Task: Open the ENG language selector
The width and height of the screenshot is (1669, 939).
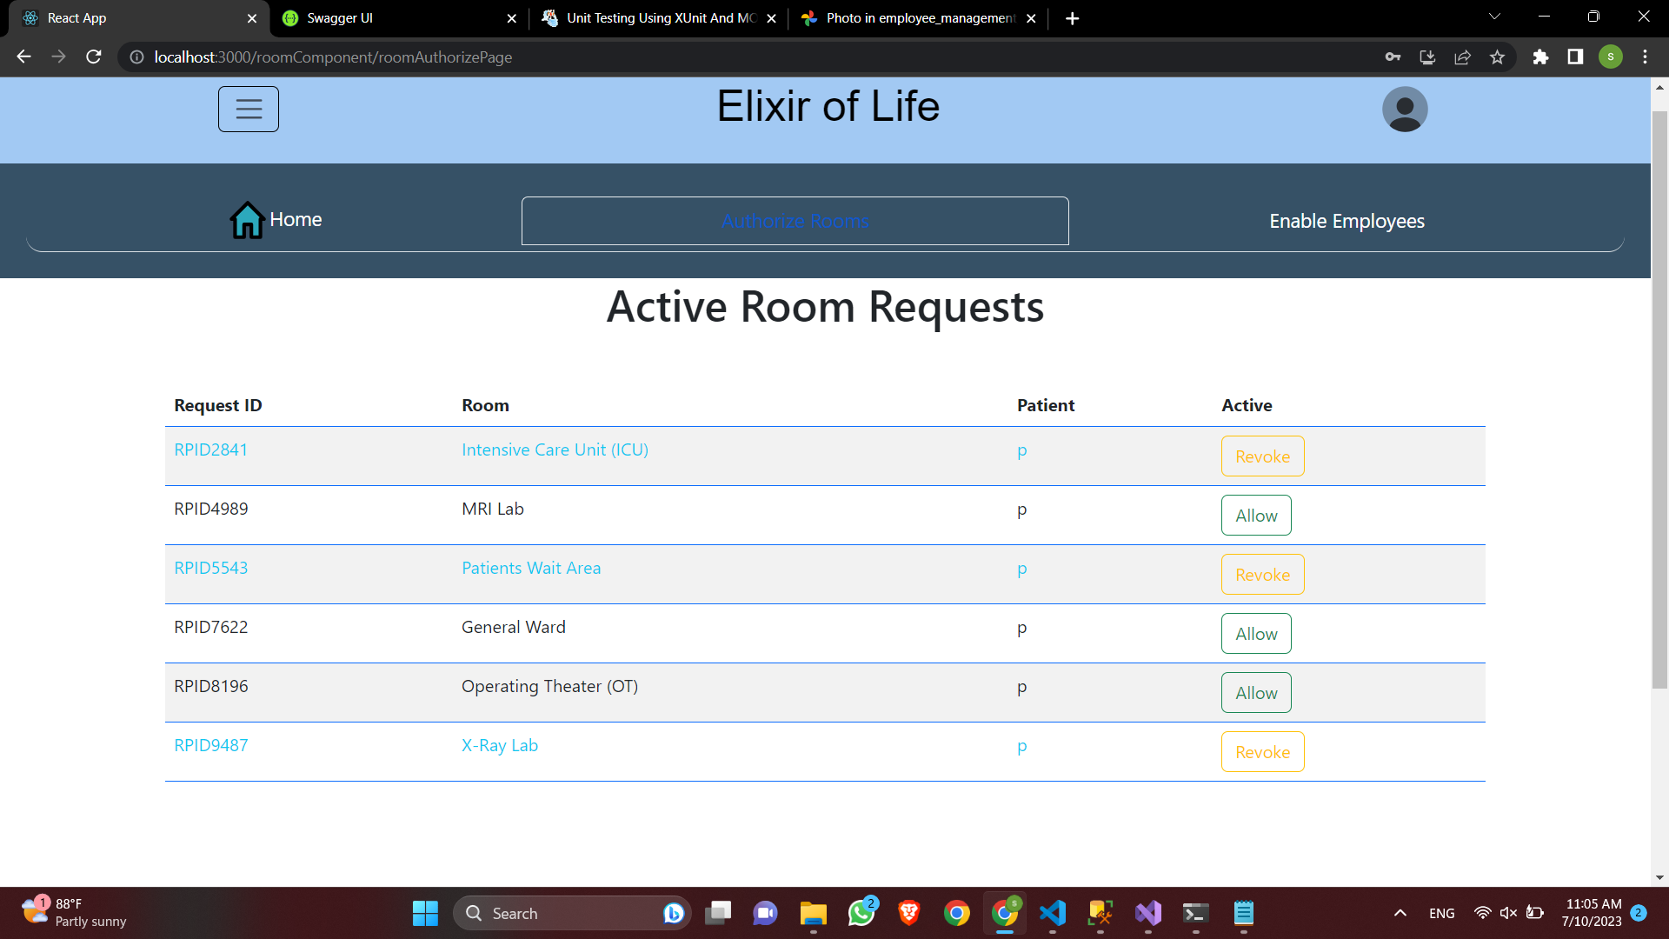Action: [x=1441, y=913]
